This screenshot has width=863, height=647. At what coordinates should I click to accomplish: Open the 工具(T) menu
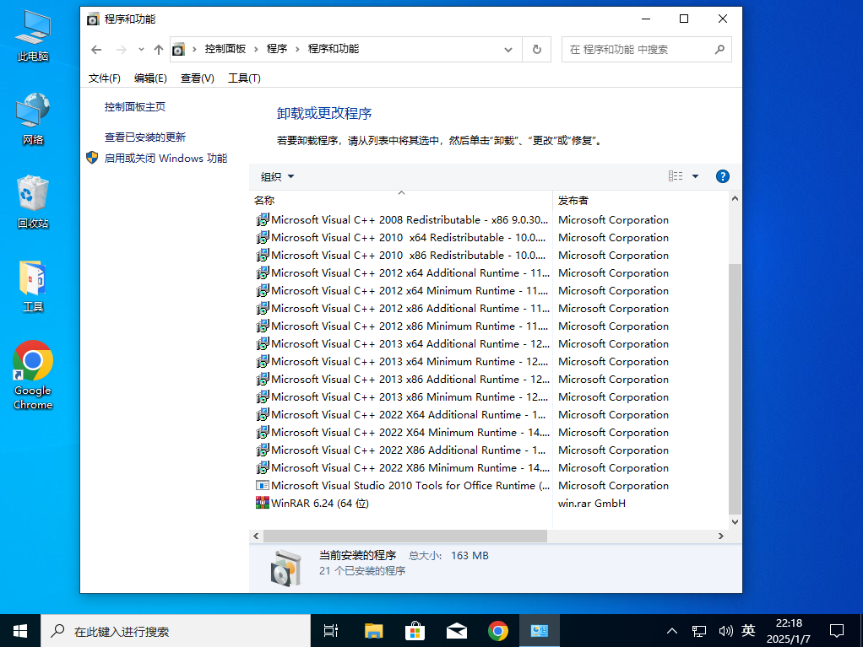[x=242, y=78]
